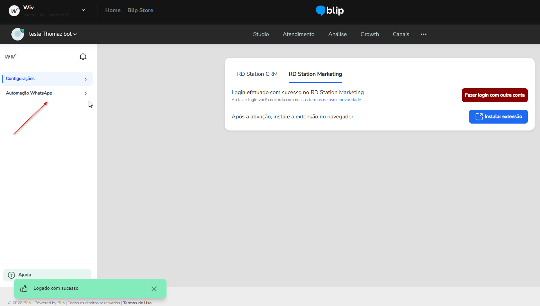This screenshot has height=306, width=540.
Task: Switch to the RD Station CRM tab
Action: (257, 74)
